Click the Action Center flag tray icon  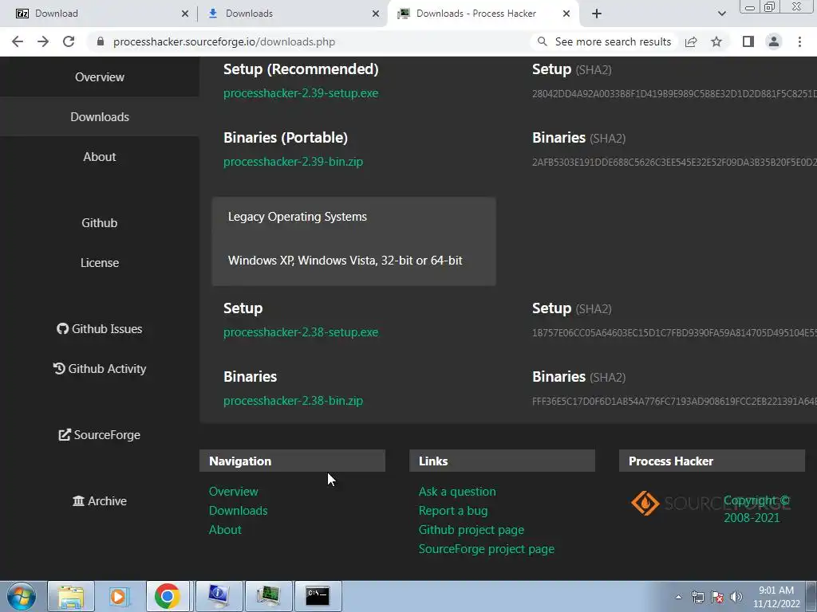coord(717,597)
